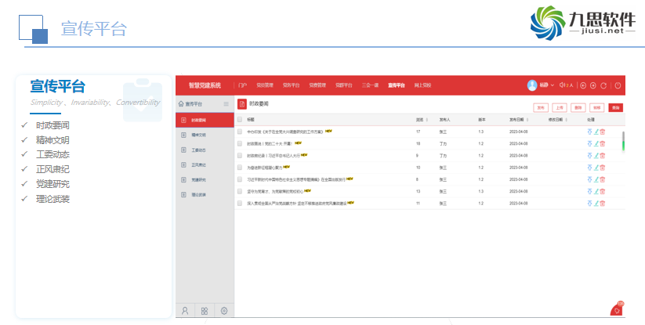Screen dimensions: 645x325
Task: Select 正风肃纪 in the left sidebar
Action: (x=205, y=164)
